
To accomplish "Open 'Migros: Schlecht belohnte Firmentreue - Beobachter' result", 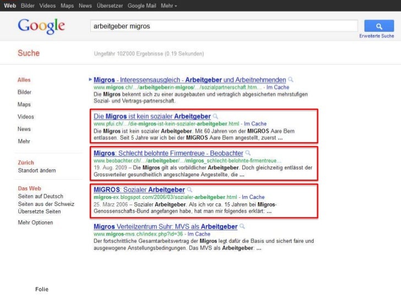I will 169,153.
